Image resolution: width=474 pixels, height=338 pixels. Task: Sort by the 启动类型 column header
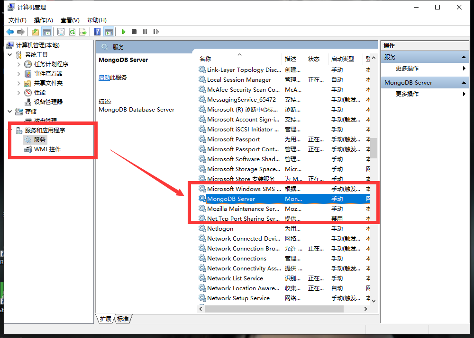[345, 59]
